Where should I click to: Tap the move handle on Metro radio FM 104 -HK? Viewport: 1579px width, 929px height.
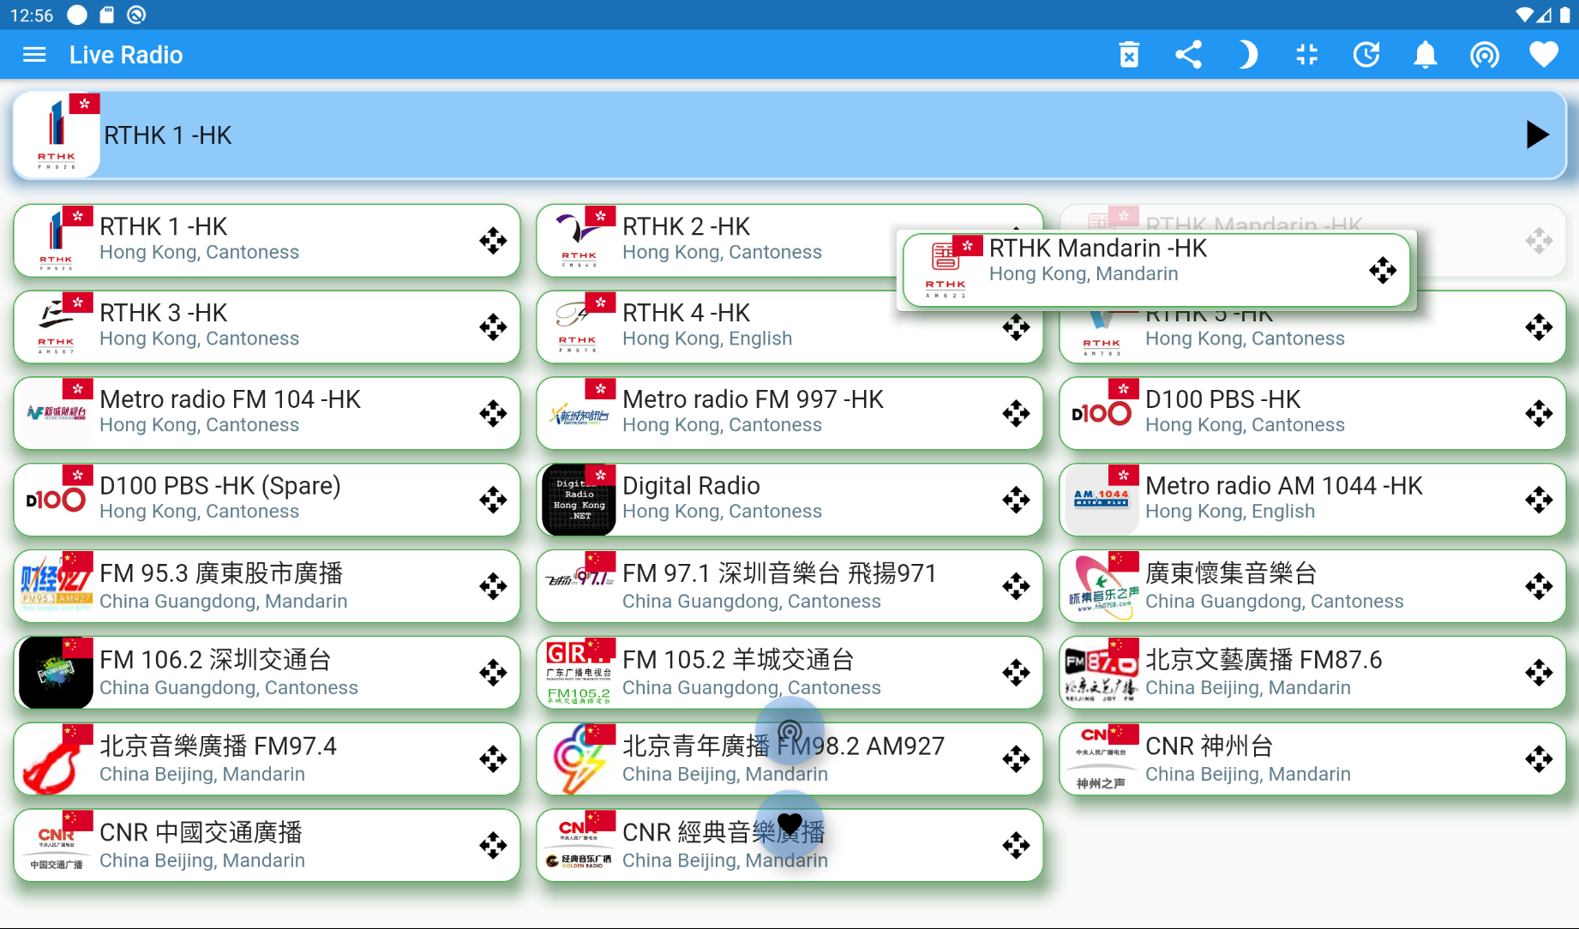point(493,414)
